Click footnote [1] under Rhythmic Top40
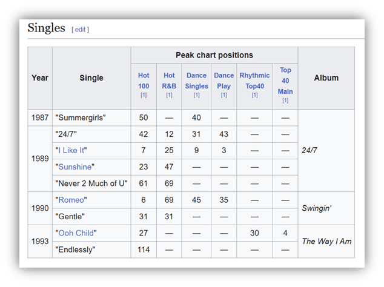 [x=254, y=95]
